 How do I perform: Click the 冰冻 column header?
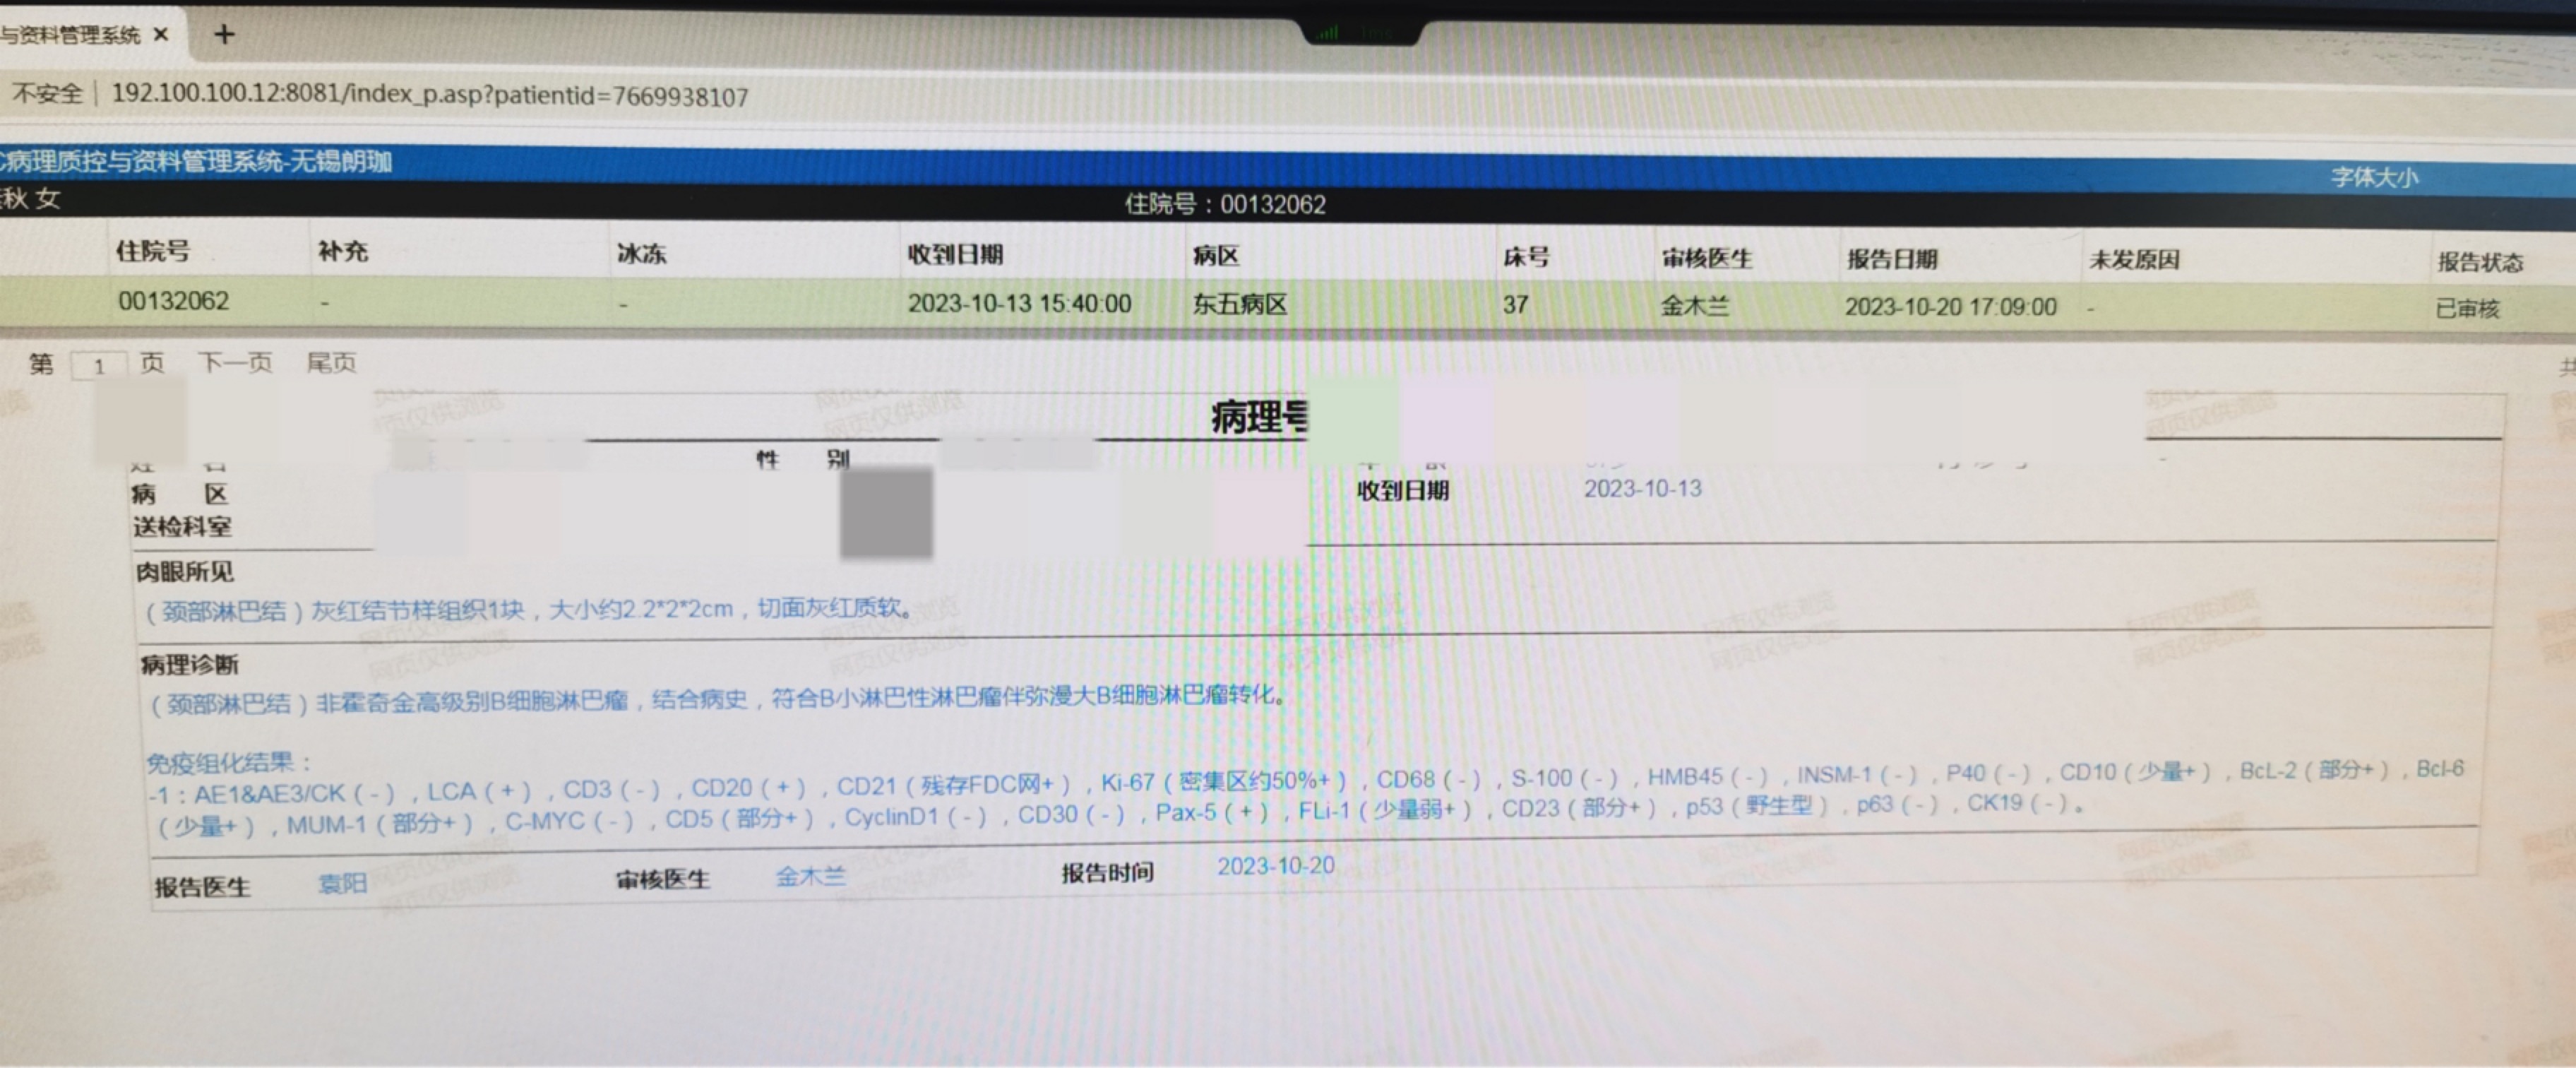point(641,254)
